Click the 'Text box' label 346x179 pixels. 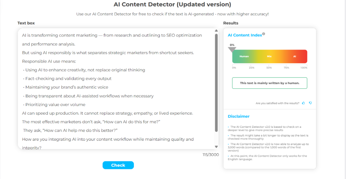pos(26,23)
